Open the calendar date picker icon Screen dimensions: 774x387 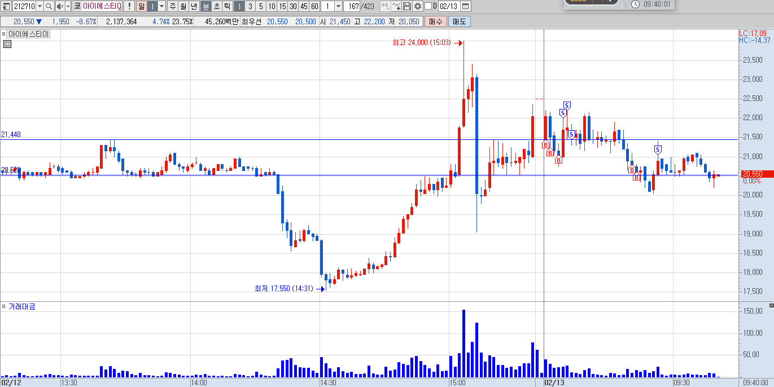pyautogui.click(x=466, y=6)
